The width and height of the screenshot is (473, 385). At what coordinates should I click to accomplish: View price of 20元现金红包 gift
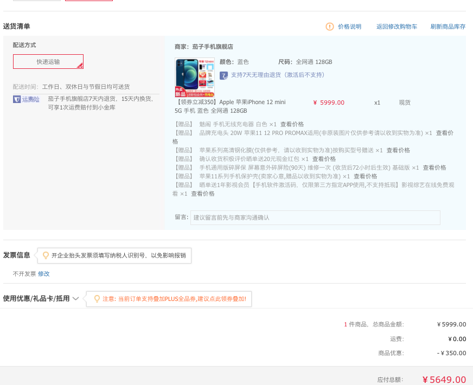(x=324, y=159)
